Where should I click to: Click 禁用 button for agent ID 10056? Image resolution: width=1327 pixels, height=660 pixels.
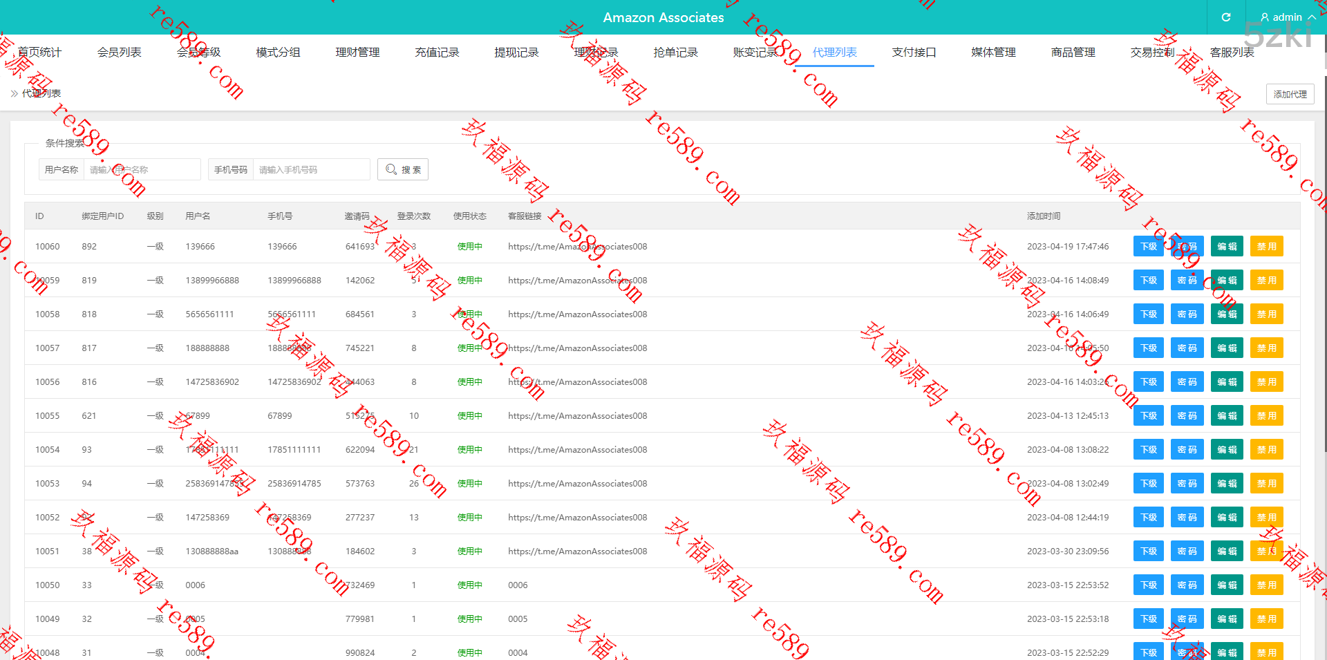pyautogui.click(x=1266, y=382)
